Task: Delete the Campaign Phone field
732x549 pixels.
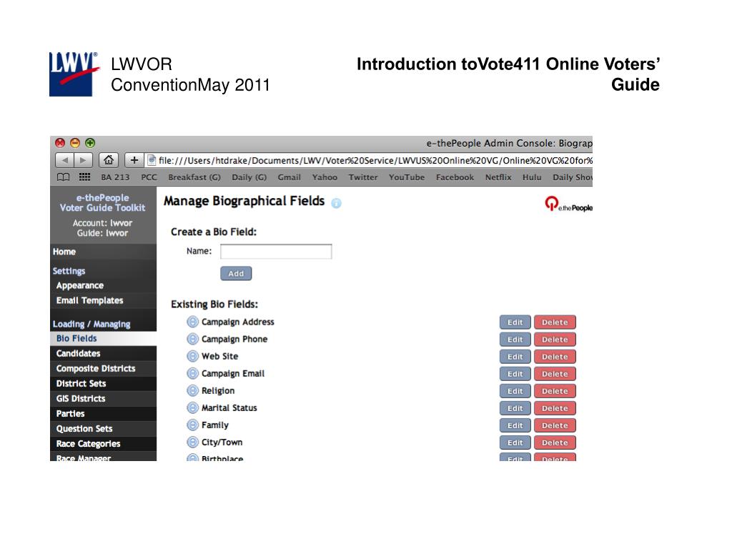Action: 555,340
